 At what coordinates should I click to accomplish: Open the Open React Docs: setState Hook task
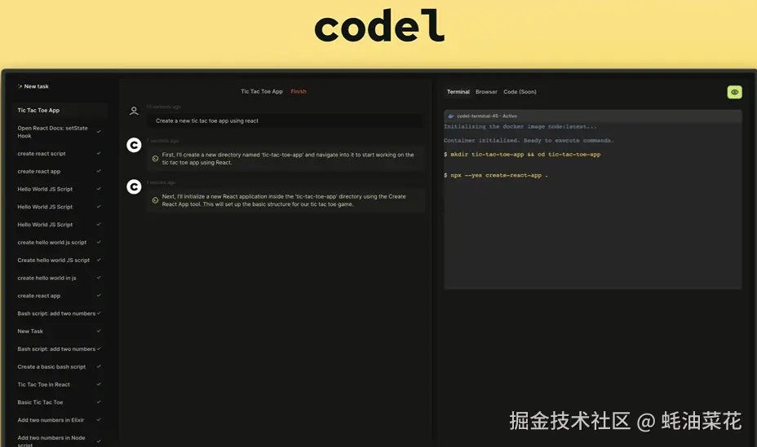tap(60, 132)
